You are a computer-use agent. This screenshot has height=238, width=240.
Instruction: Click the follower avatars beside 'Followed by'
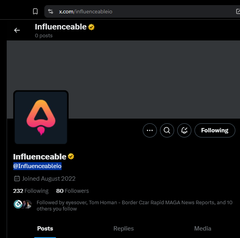23,204
